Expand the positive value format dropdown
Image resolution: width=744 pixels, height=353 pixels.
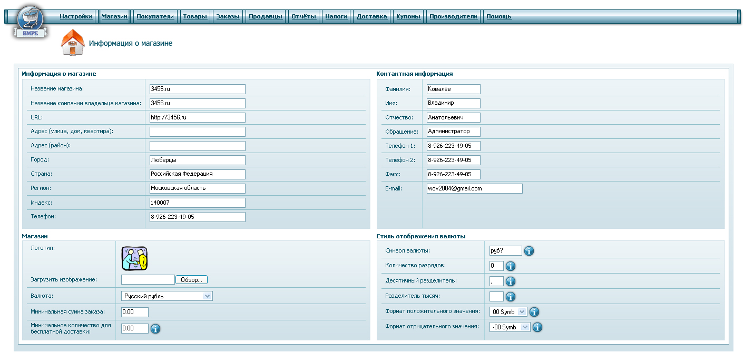(x=508, y=312)
